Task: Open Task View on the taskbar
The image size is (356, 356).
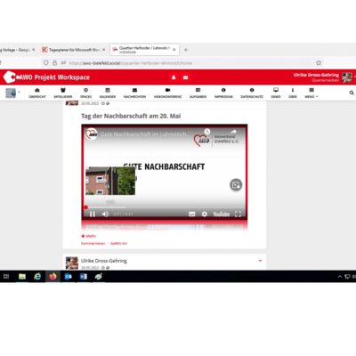Action: coord(6,277)
